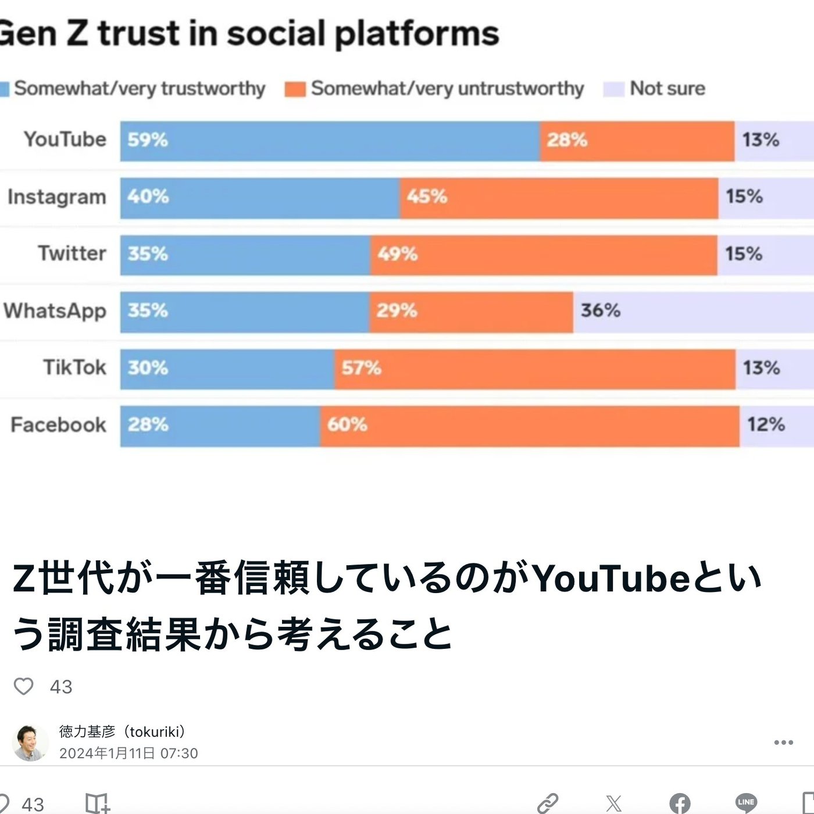Screen dimensions: 814x814
Task: Click WhatsApp's 36% Not sure bar
Action: coord(693,312)
